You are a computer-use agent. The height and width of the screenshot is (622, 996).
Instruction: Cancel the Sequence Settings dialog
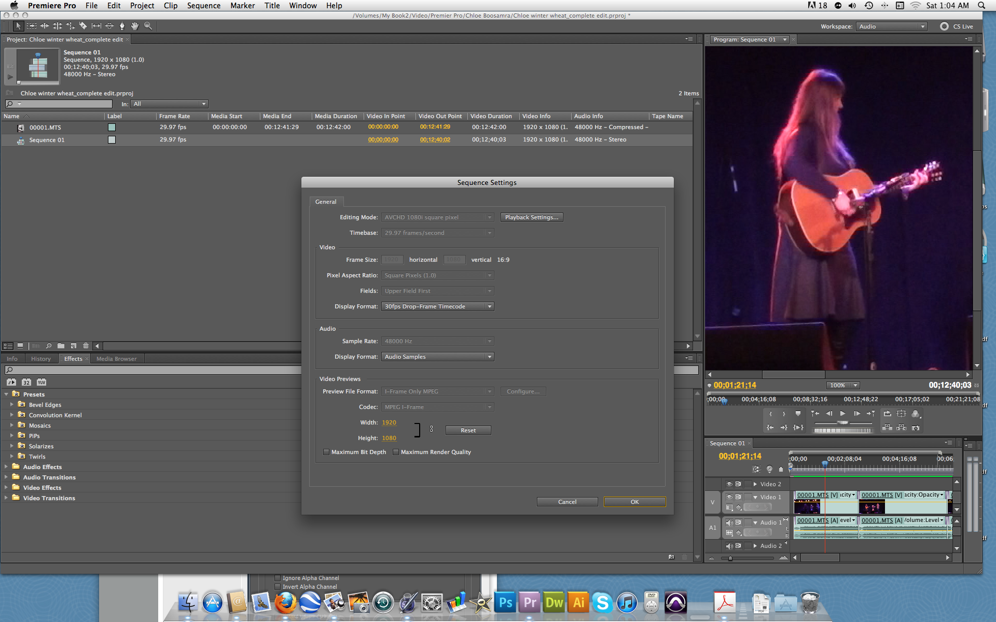point(567,502)
